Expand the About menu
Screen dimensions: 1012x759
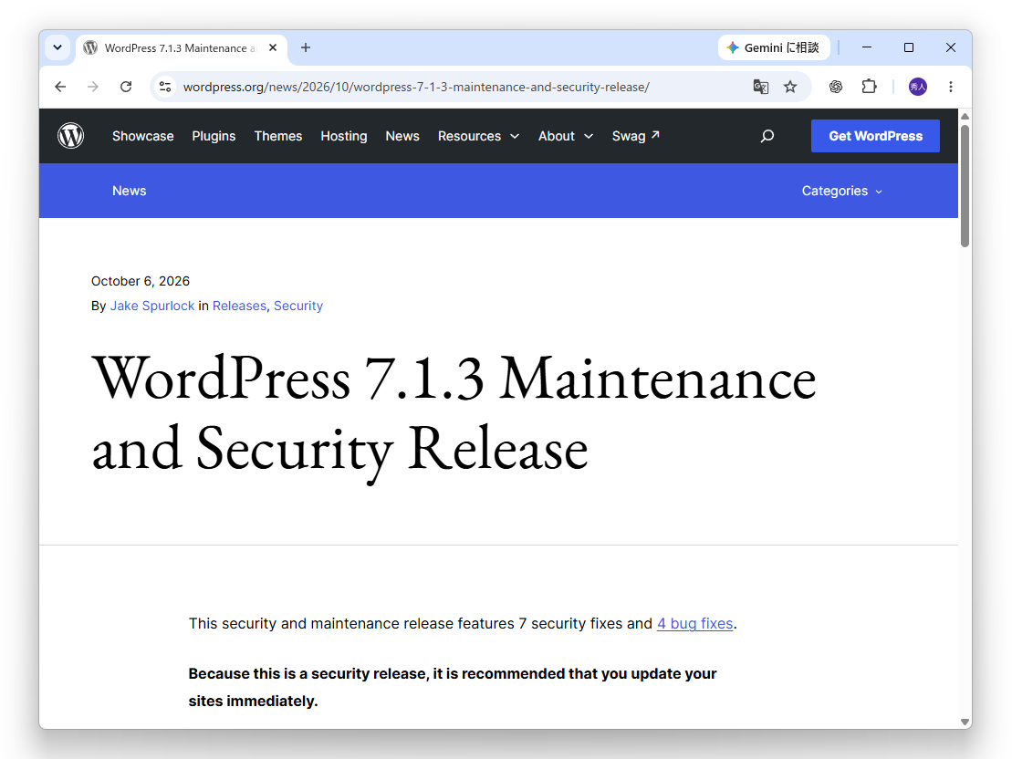click(566, 136)
